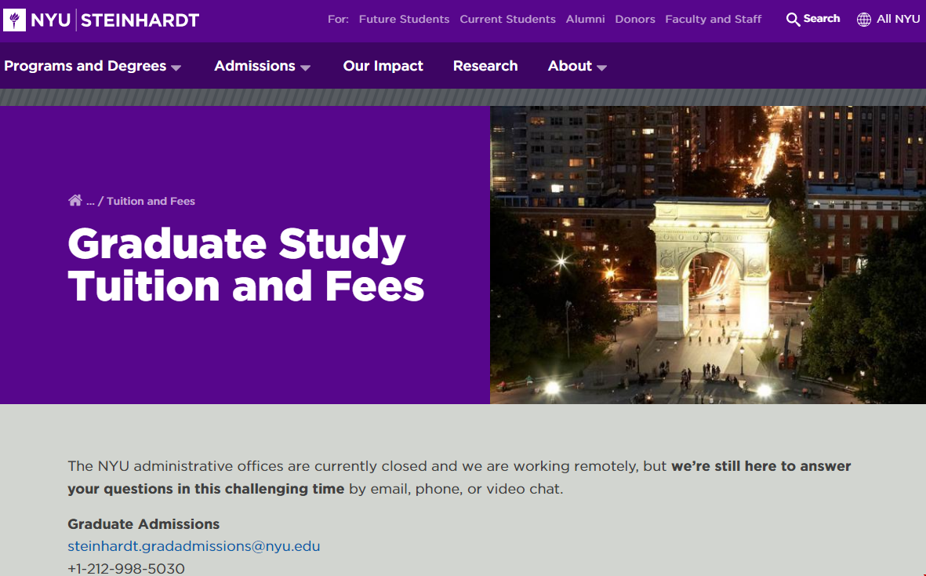Go to the Research section
Screen dimensions: 926x576
[485, 66]
